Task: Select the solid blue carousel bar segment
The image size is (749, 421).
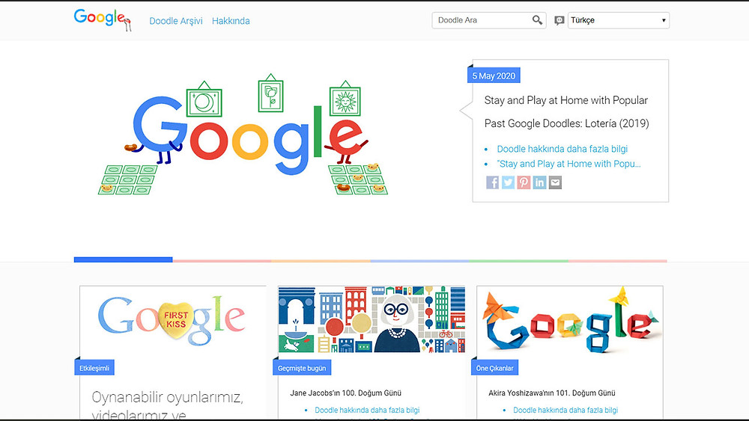Action: (124, 259)
